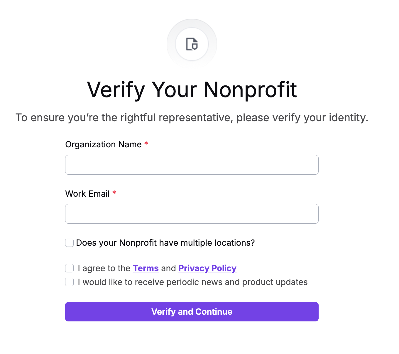Screen dimensions: 399x354
Task: Click the Work Email label text
Action: (x=87, y=194)
